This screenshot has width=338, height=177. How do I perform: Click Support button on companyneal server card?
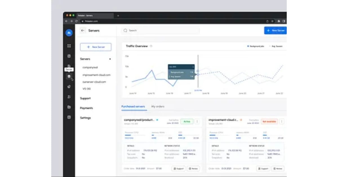tap(178, 169)
